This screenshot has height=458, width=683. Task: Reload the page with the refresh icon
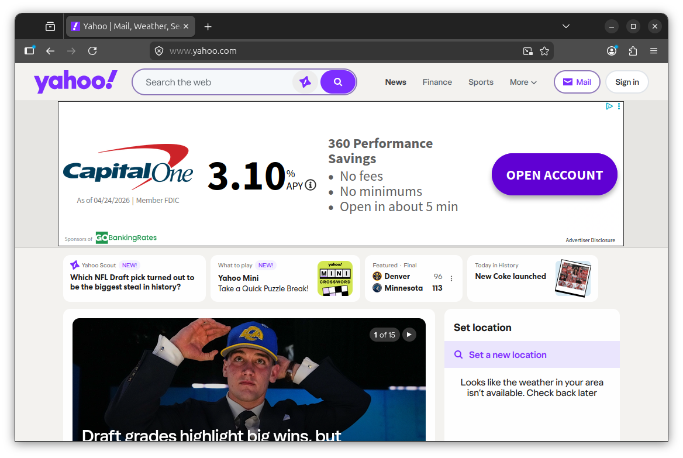pyautogui.click(x=92, y=51)
